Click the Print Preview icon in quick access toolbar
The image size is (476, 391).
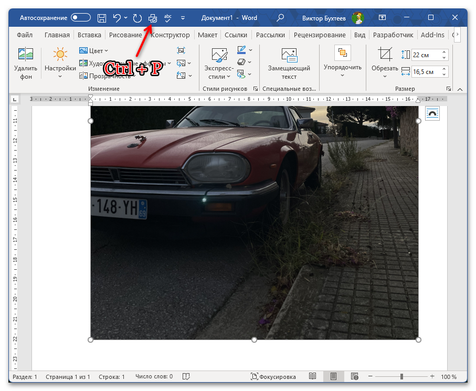(153, 18)
